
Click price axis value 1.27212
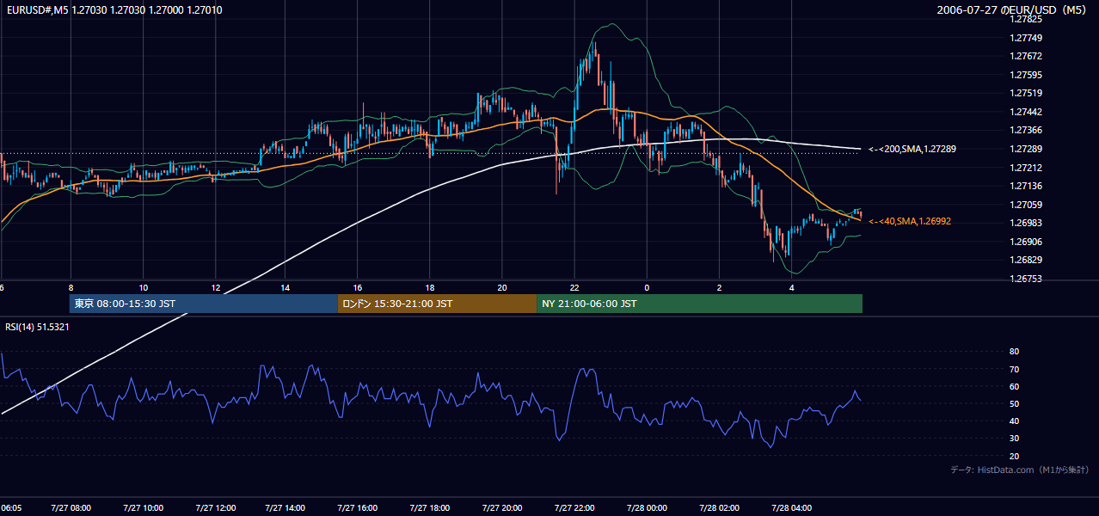click(x=1025, y=168)
